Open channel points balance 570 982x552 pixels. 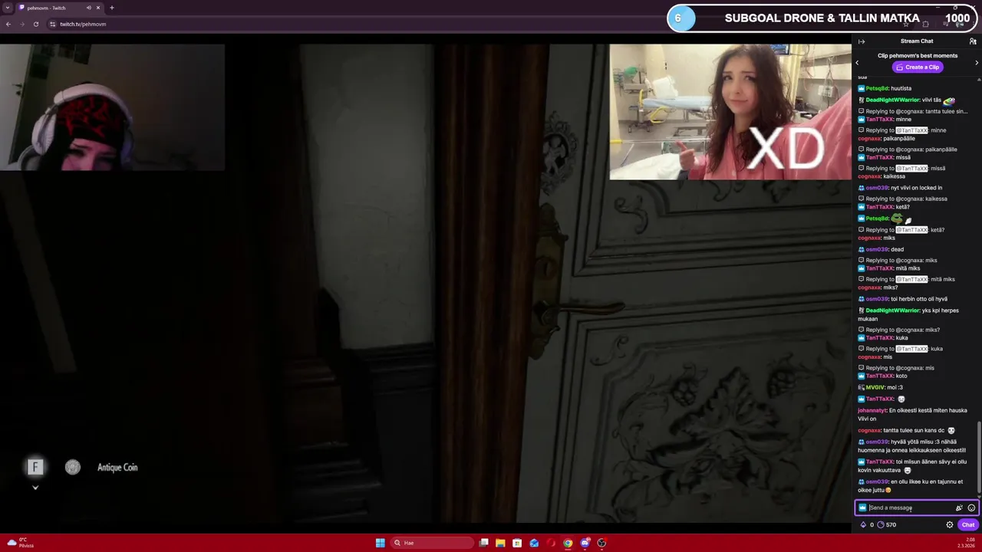(x=887, y=525)
